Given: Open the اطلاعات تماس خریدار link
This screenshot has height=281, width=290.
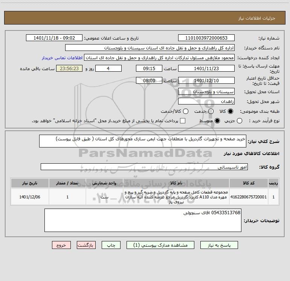Looking at the screenshot, I should 62,58.
